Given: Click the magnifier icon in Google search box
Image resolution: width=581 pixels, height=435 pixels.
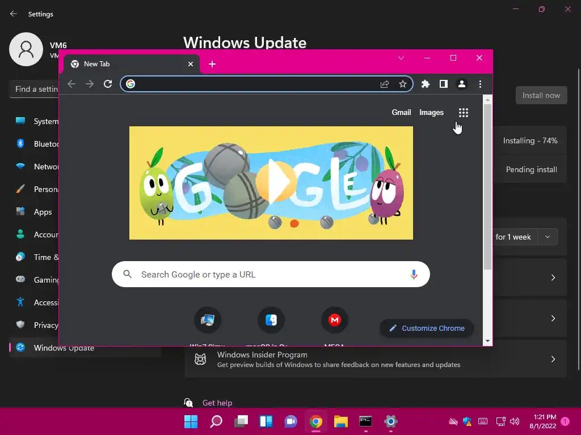Looking at the screenshot, I should pyautogui.click(x=127, y=274).
